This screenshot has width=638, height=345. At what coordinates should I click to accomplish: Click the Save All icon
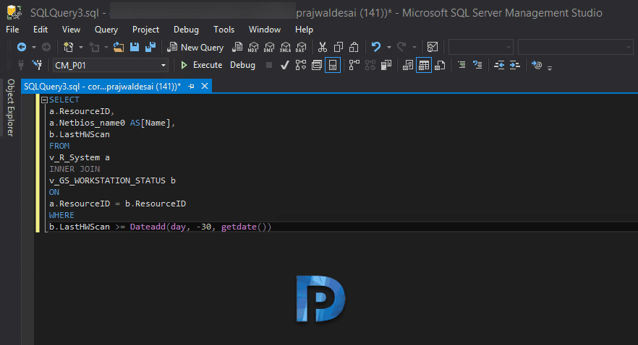tap(150, 48)
